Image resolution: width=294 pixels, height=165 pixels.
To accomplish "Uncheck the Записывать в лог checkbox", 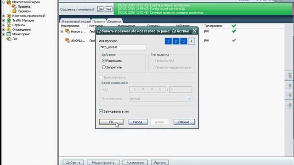I will (101, 111).
